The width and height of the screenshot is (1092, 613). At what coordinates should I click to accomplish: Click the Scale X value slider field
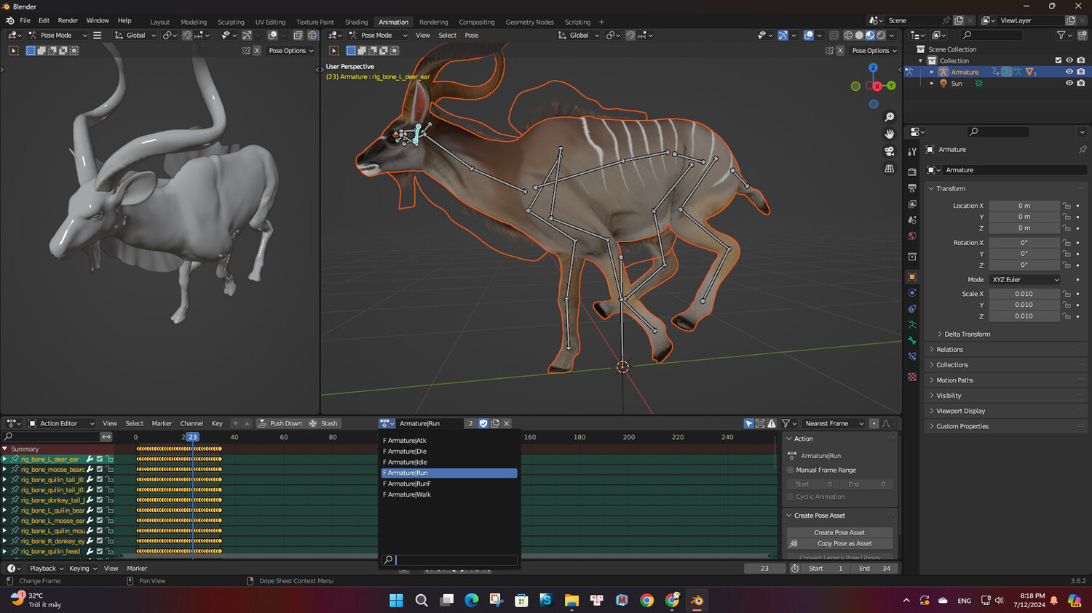(1024, 294)
